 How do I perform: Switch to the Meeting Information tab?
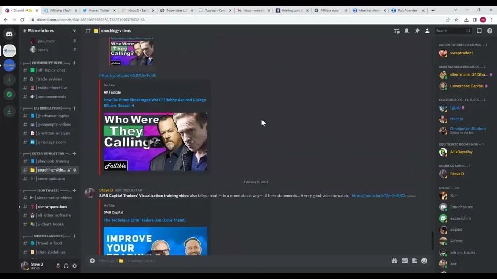(x=369, y=10)
